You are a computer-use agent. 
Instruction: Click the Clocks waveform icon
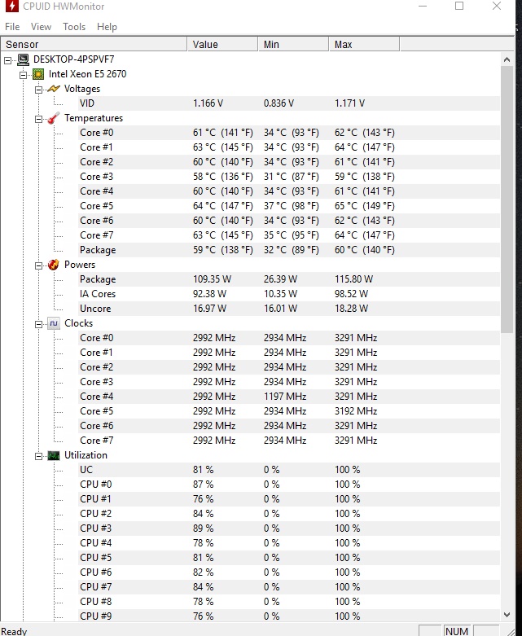pos(54,323)
